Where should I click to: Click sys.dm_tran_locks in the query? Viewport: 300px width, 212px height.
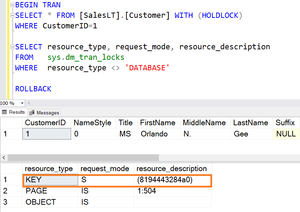pyautogui.click(x=86, y=57)
